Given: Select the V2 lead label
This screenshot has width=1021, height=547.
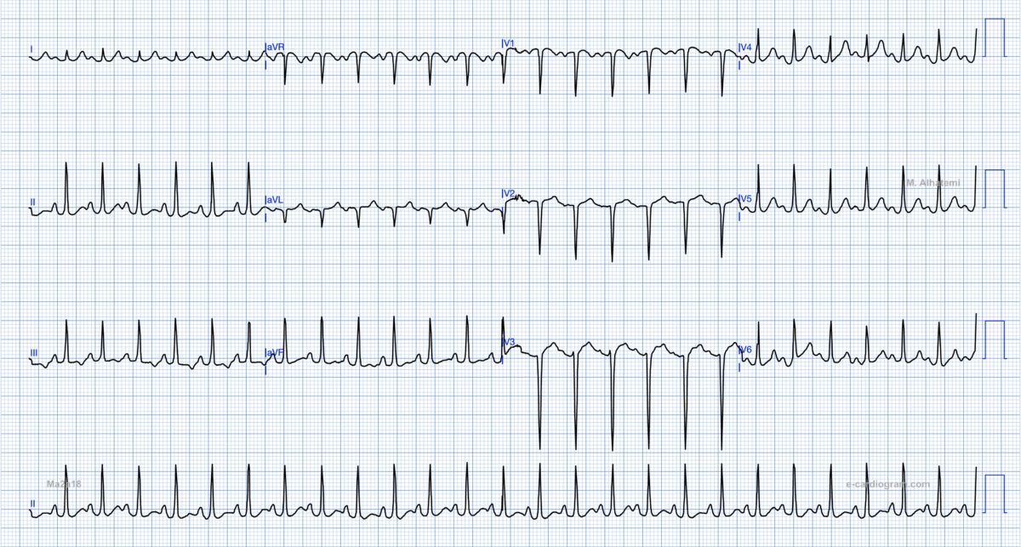Looking at the screenshot, I should (509, 193).
